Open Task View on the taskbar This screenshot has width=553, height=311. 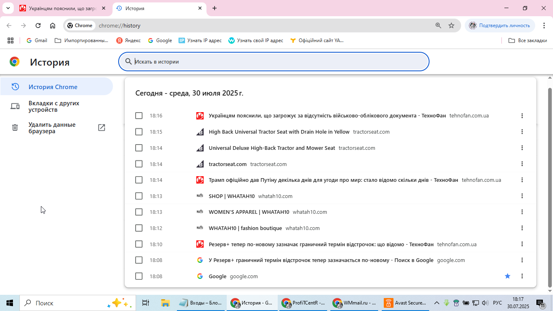point(146,303)
